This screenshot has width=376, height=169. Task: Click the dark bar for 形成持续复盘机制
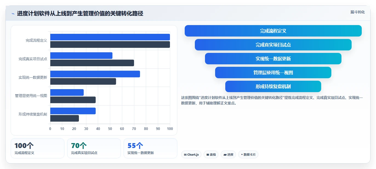[64, 118]
